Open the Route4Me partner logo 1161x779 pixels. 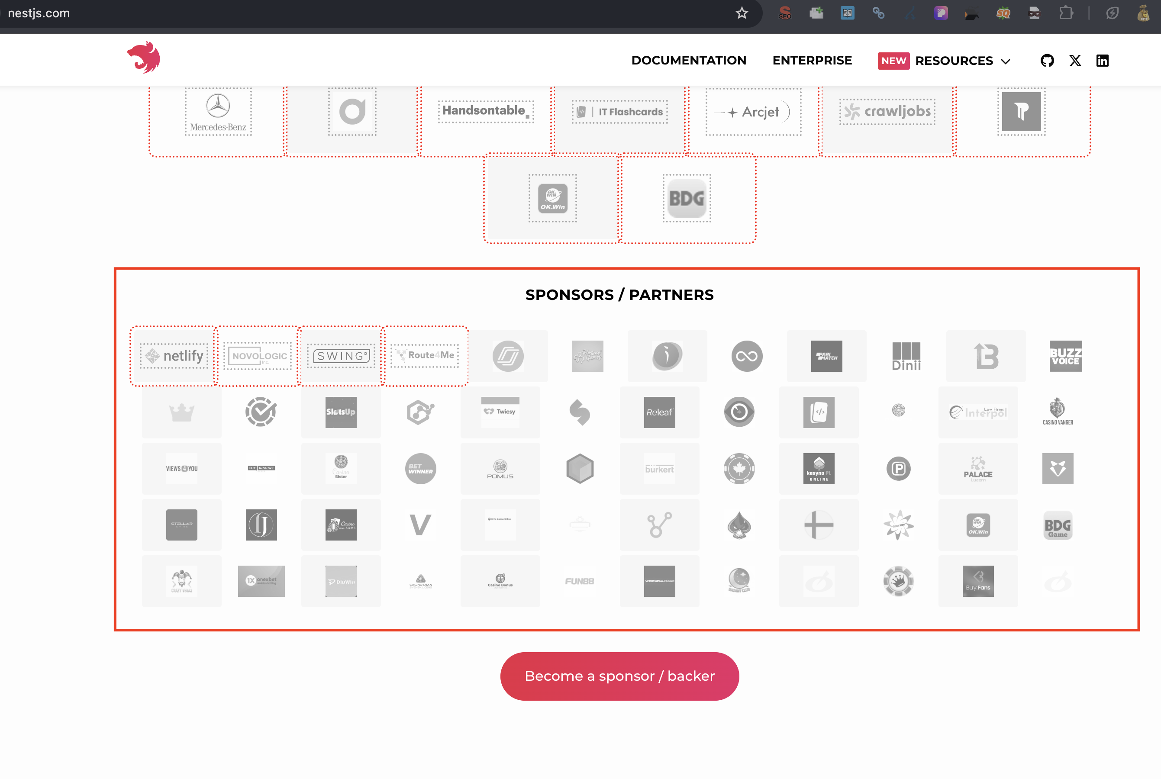(x=425, y=355)
